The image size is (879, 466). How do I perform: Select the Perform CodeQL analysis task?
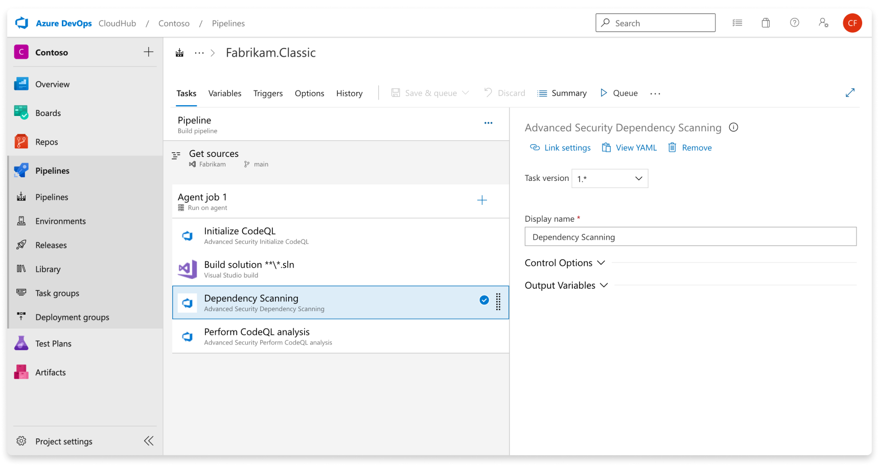(x=340, y=336)
